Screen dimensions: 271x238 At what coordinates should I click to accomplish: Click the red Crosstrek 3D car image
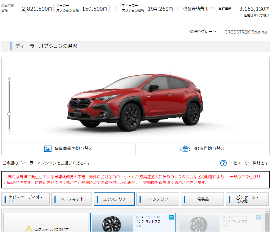pos(135,102)
